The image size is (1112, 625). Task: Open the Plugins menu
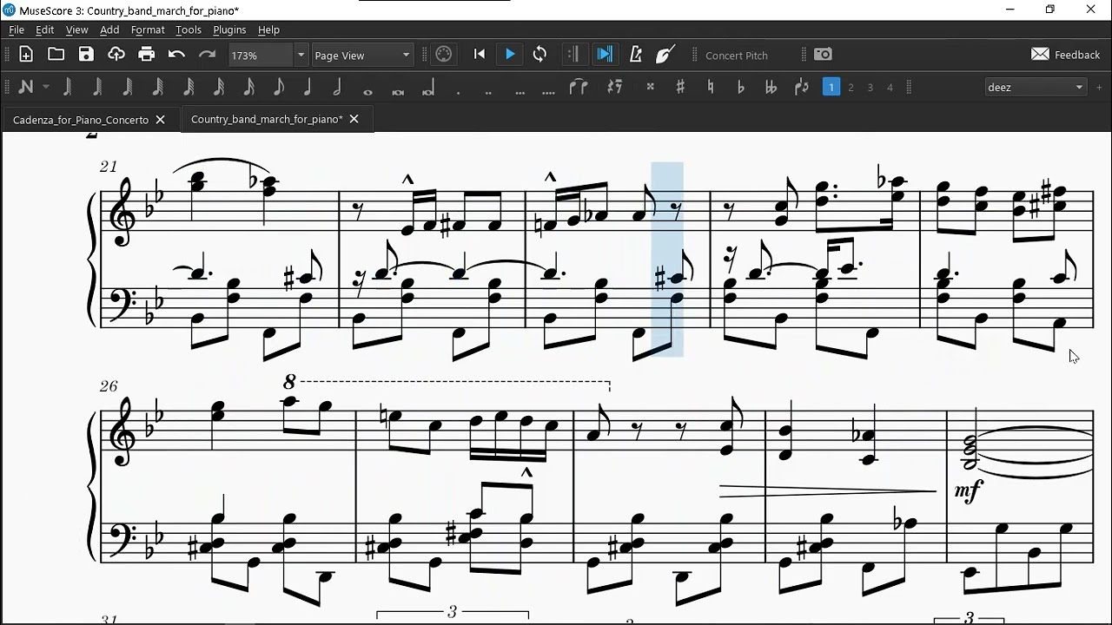(x=229, y=30)
